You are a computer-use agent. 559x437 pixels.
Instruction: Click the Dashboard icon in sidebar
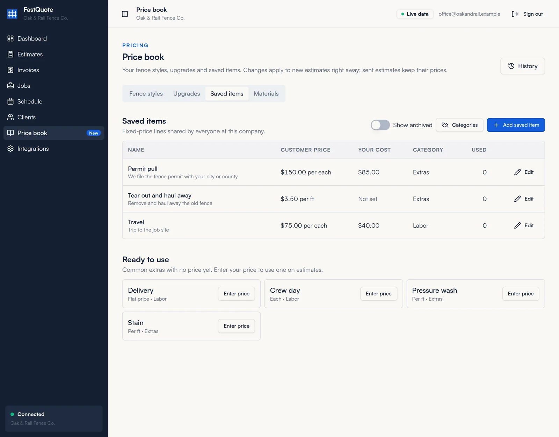tap(10, 38)
